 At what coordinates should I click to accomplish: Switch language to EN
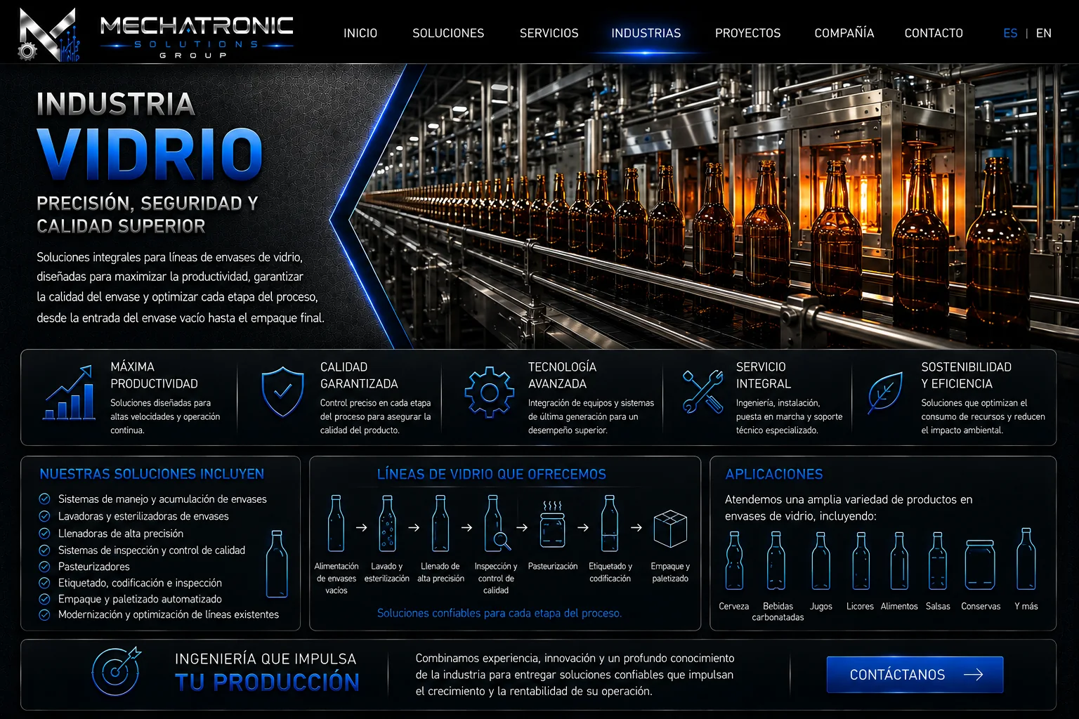tap(1044, 33)
